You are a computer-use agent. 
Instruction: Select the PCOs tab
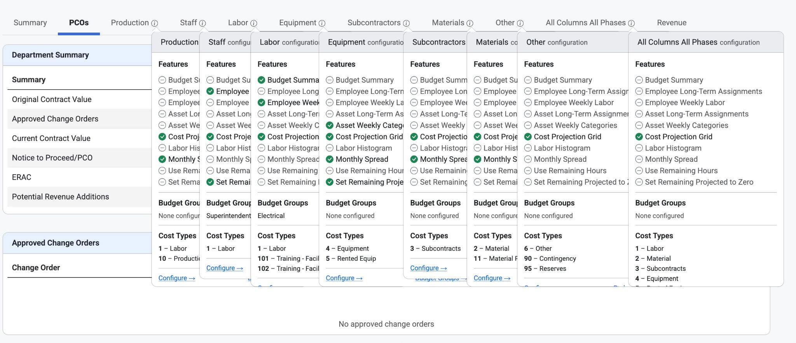[79, 23]
